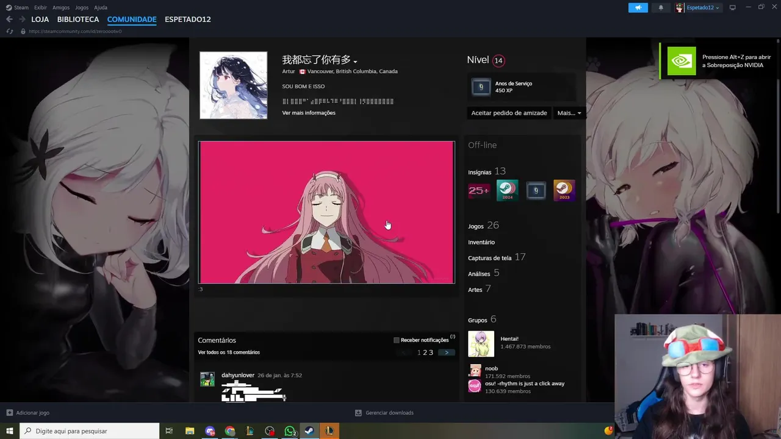Open Capturas de tela 17
This screenshot has height=439, width=781.
click(x=497, y=257)
